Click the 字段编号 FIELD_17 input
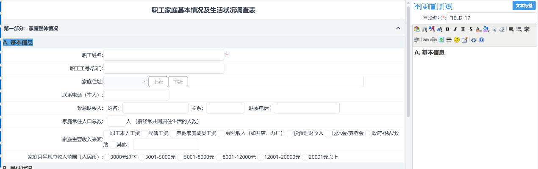 [491, 18]
